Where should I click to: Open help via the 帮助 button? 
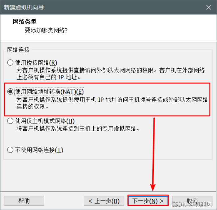[x=24, y=201]
